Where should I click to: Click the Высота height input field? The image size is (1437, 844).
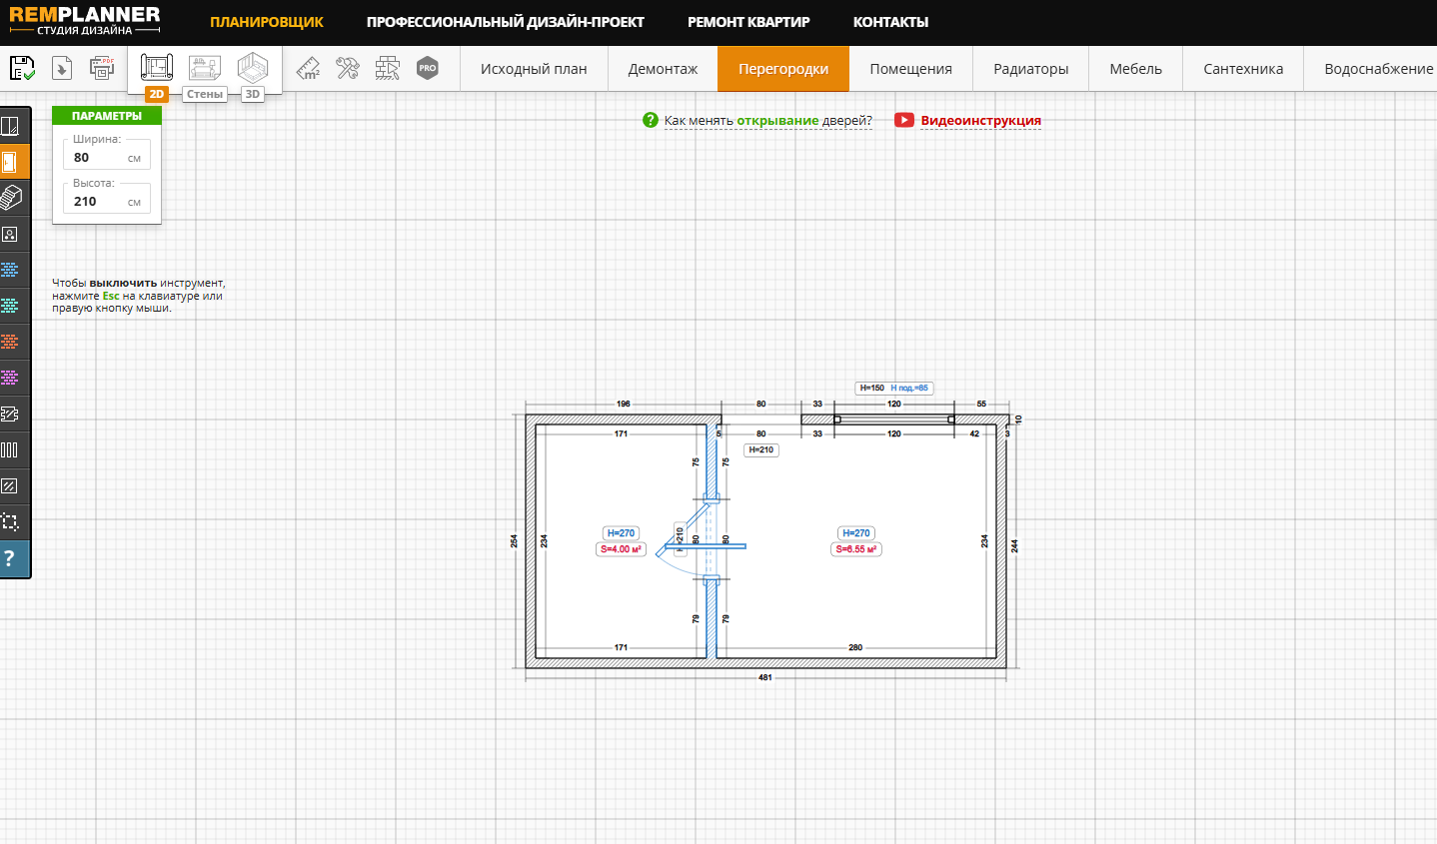click(x=107, y=201)
